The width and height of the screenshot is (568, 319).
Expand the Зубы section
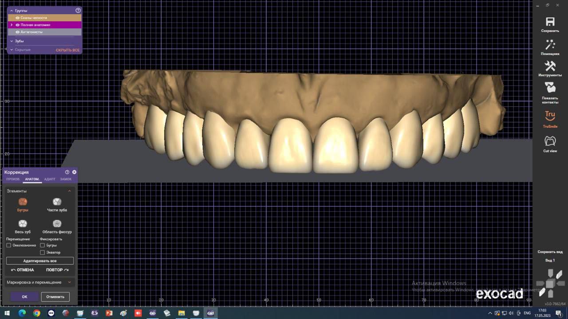coord(12,41)
